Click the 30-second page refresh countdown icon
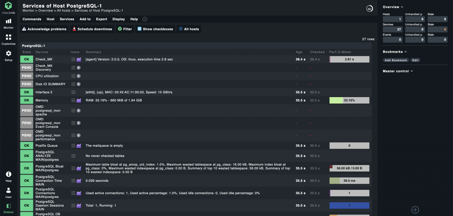Image resolution: width=453 pixels, height=216 pixels. [x=369, y=9]
